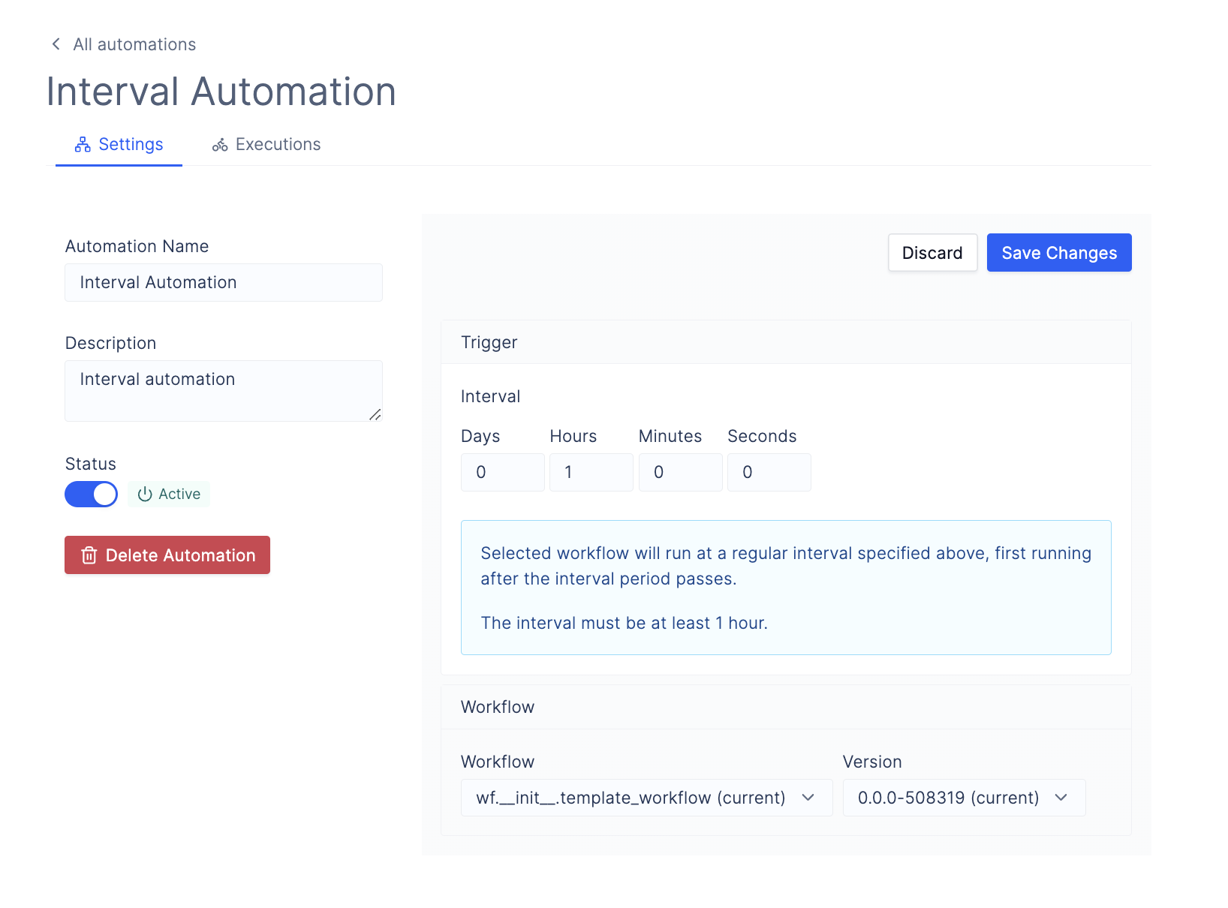Open the All automations link
Image resolution: width=1228 pixels, height=908 pixels.
(x=134, y=44)
